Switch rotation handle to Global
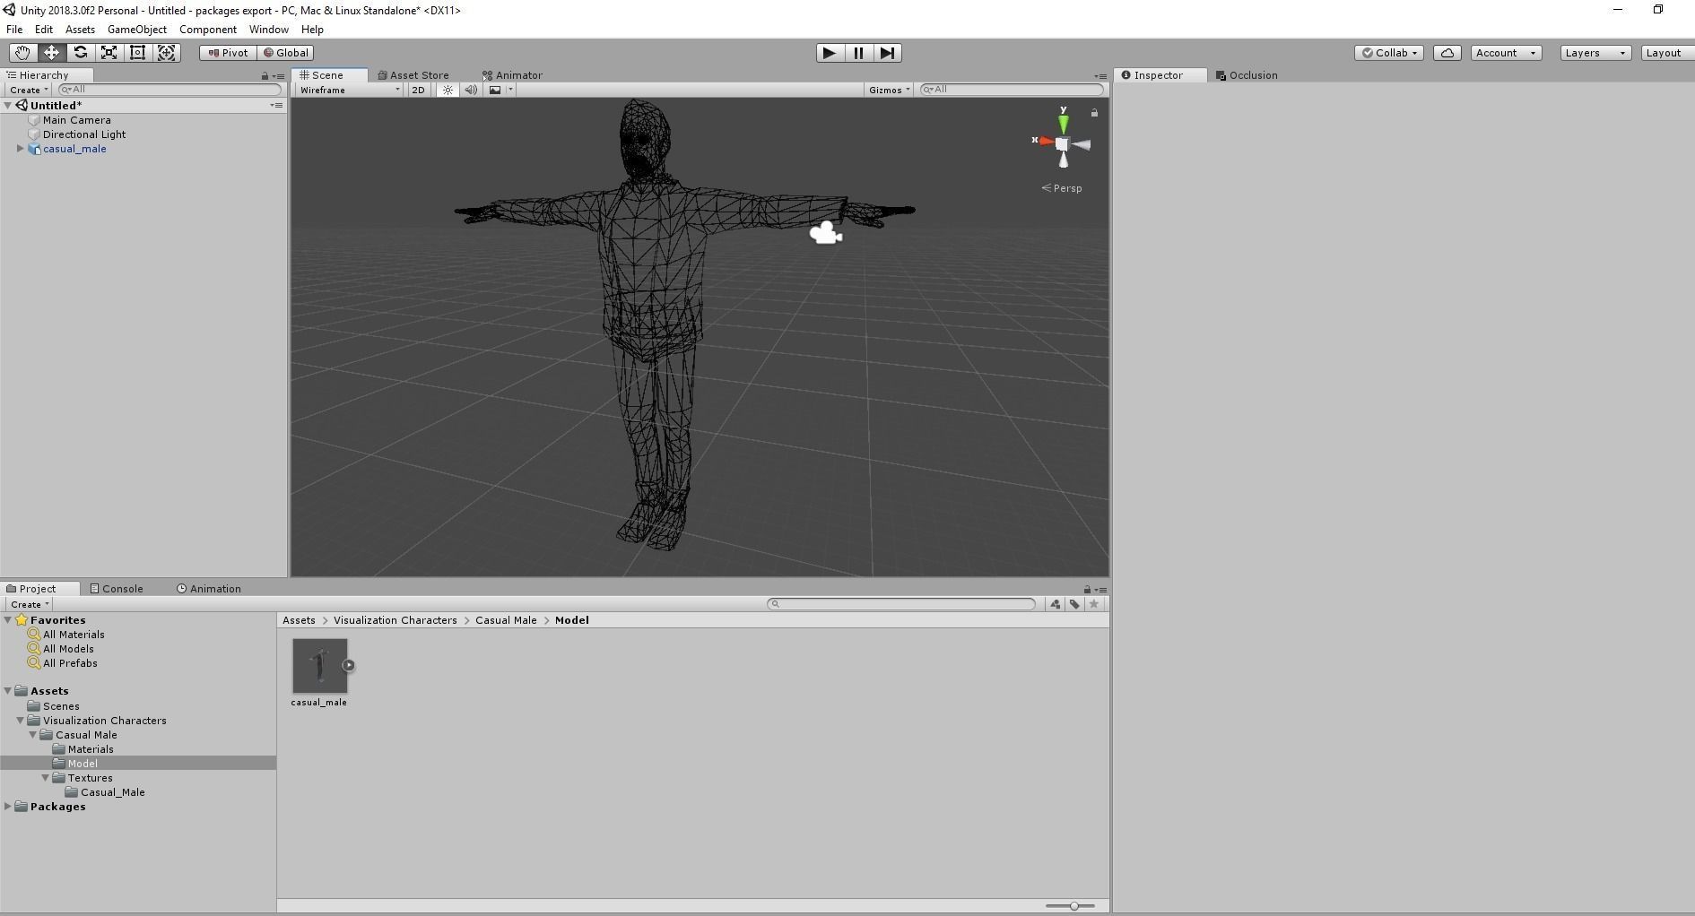This screenshot has width=1695, height=916. click(x=285, y=52)
